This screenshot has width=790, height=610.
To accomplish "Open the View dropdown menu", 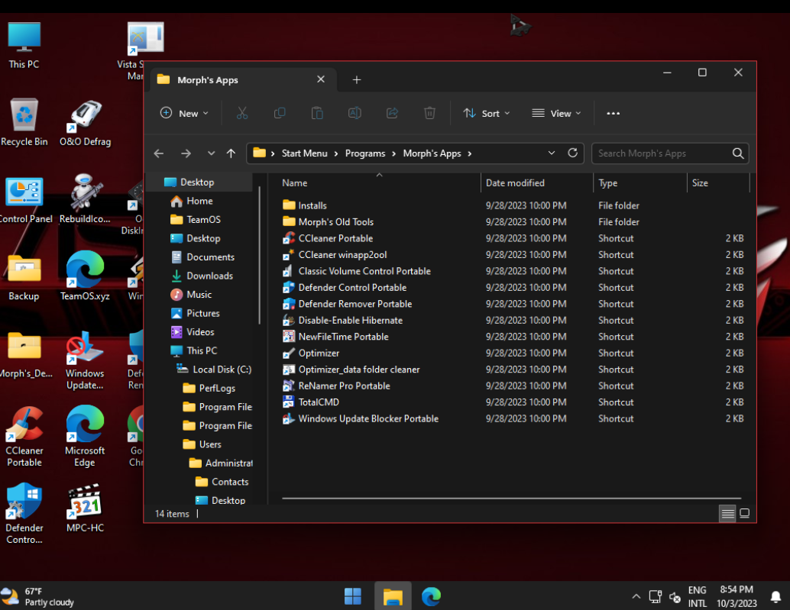I will click(x=557, y=113).
